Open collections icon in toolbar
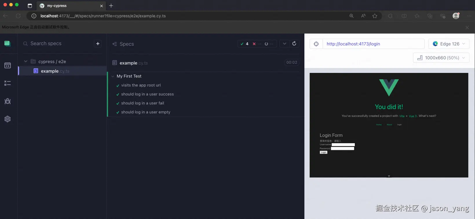This screenshot has height=219, width=475. (430, 16)
